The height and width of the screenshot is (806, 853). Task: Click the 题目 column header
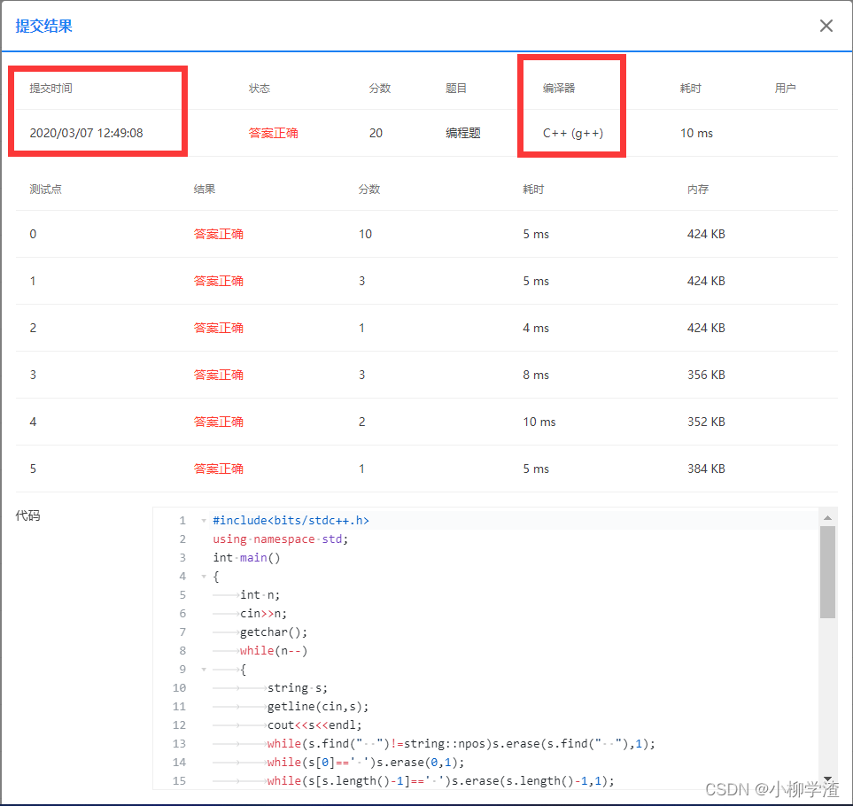pos(456,88)
